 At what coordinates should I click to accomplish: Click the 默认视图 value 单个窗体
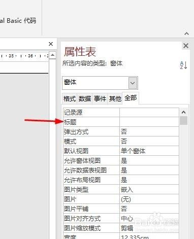(149, 151)
